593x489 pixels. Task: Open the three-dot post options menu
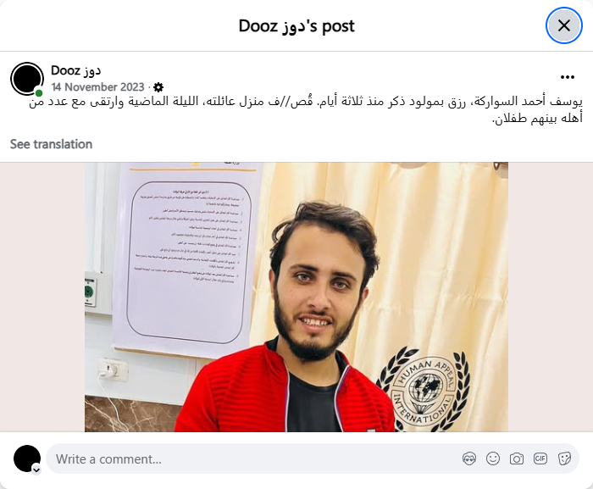(x=568, y=77)
